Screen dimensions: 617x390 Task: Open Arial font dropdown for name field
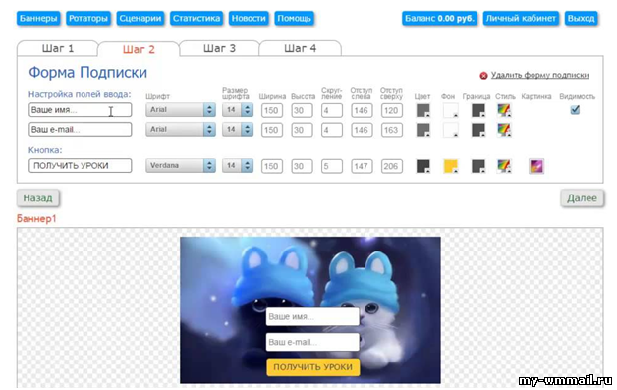pyautogui.click(x=181, y=110)
